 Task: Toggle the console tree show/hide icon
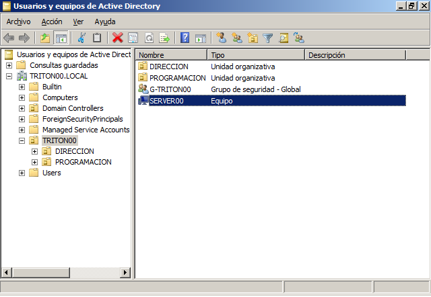tap(61, 38)
